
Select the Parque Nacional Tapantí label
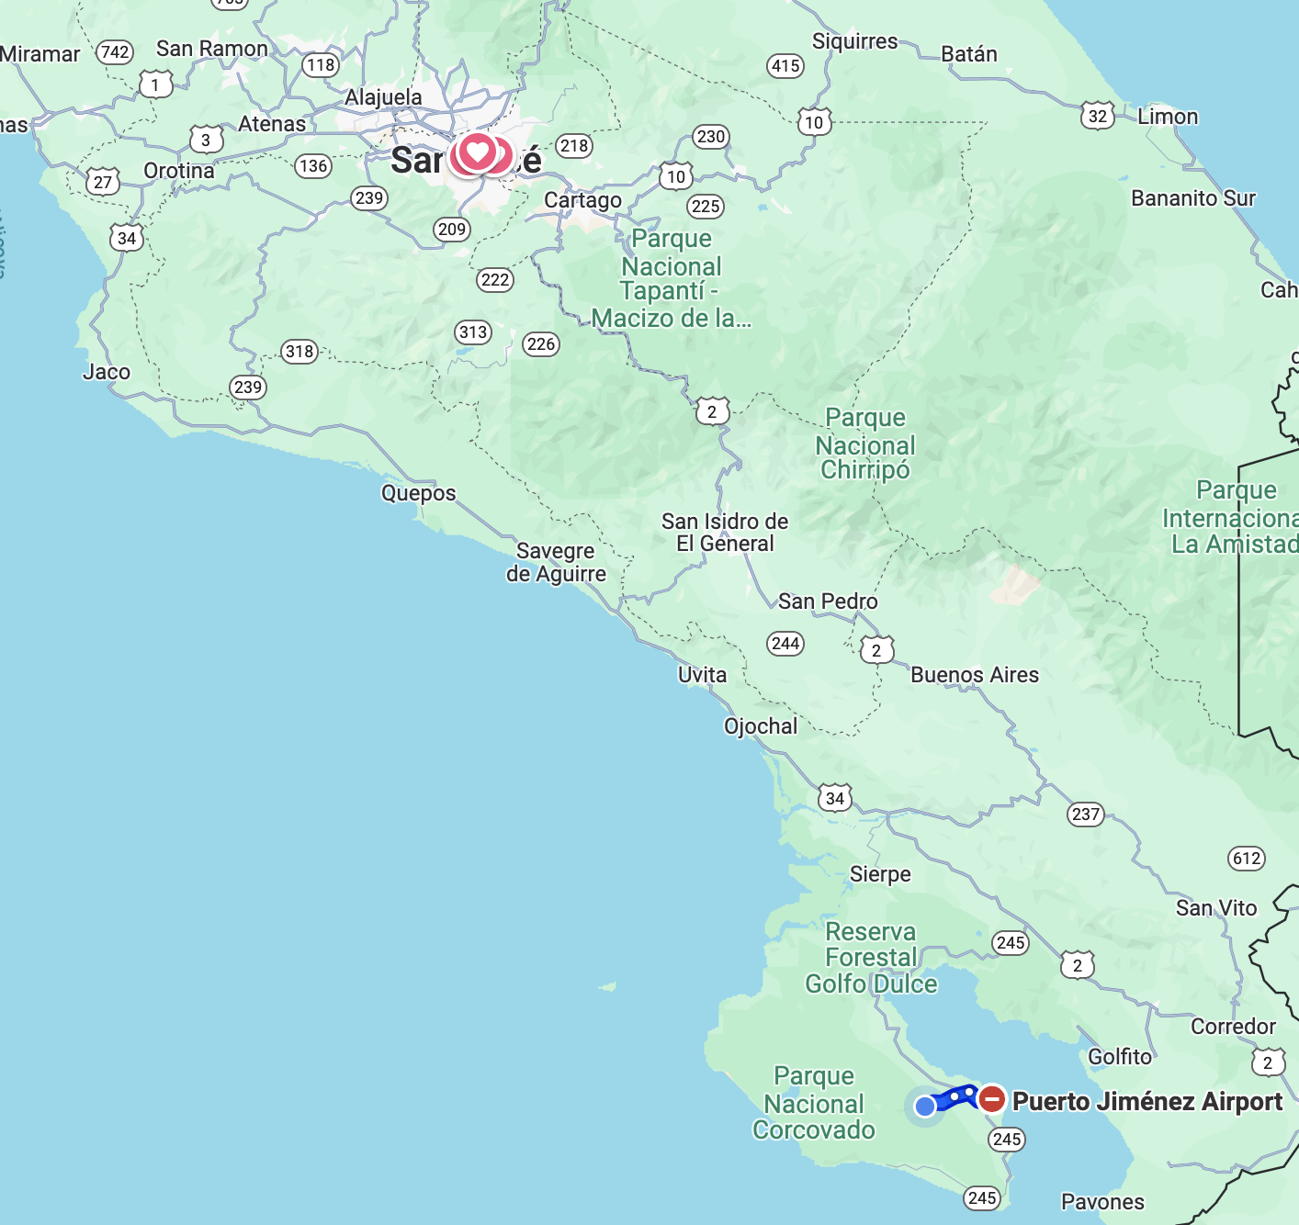(x=672, y=278)
